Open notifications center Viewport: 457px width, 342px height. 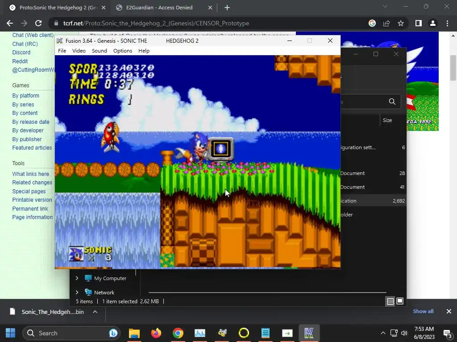coord(447,334)
